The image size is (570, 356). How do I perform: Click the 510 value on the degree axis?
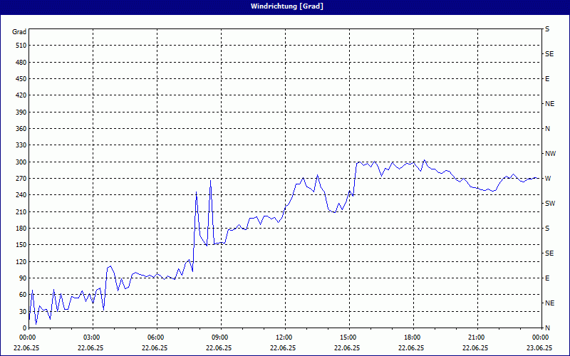coord(21,46)
